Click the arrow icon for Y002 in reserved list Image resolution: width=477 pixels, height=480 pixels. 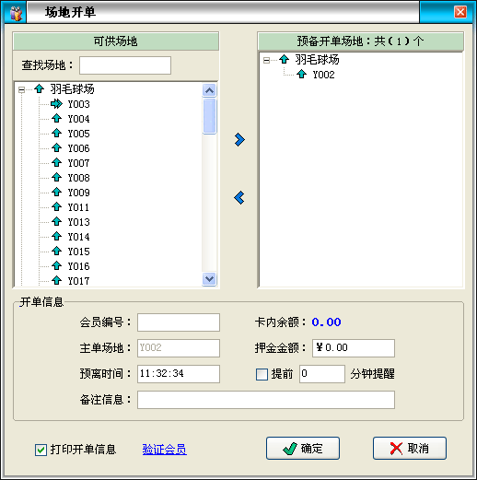click(x=301, y=74)
